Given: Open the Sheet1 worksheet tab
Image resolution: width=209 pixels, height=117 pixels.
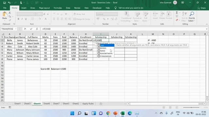Looking at the screenshot, I should click(17, 104).
